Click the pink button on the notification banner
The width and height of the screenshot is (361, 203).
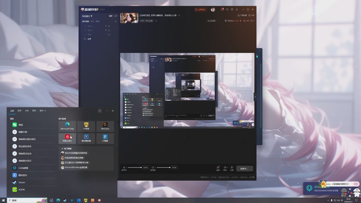pyautogui.click(x=356, y=184)
